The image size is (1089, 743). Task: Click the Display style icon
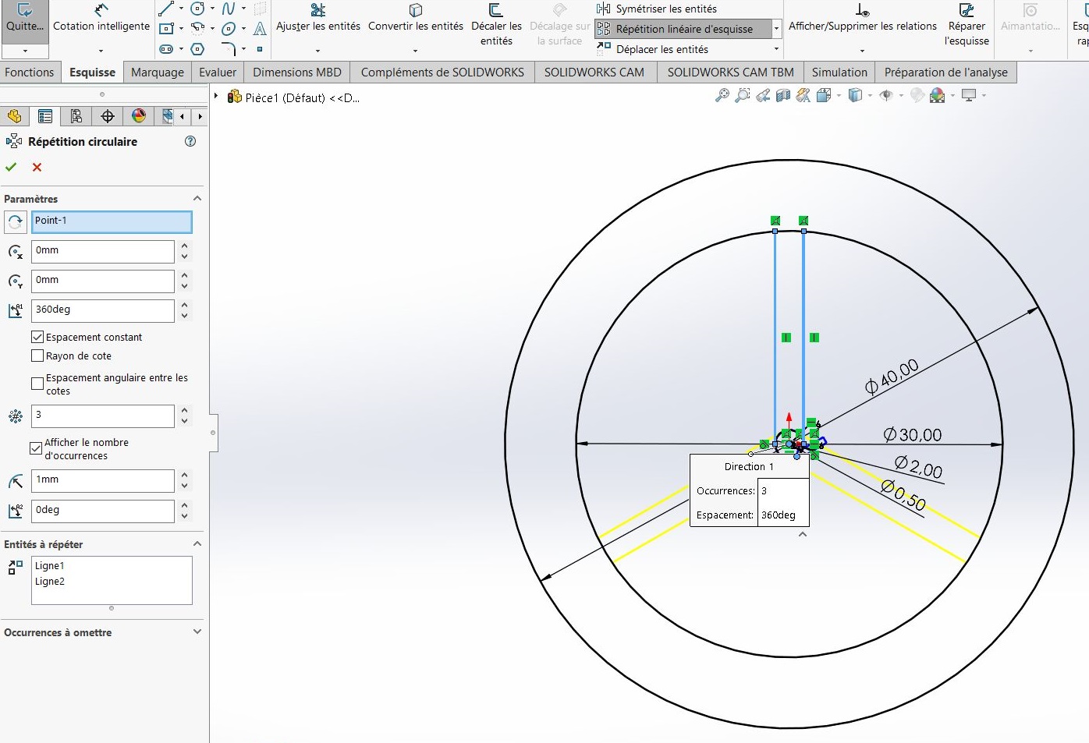tap(855, 95)
